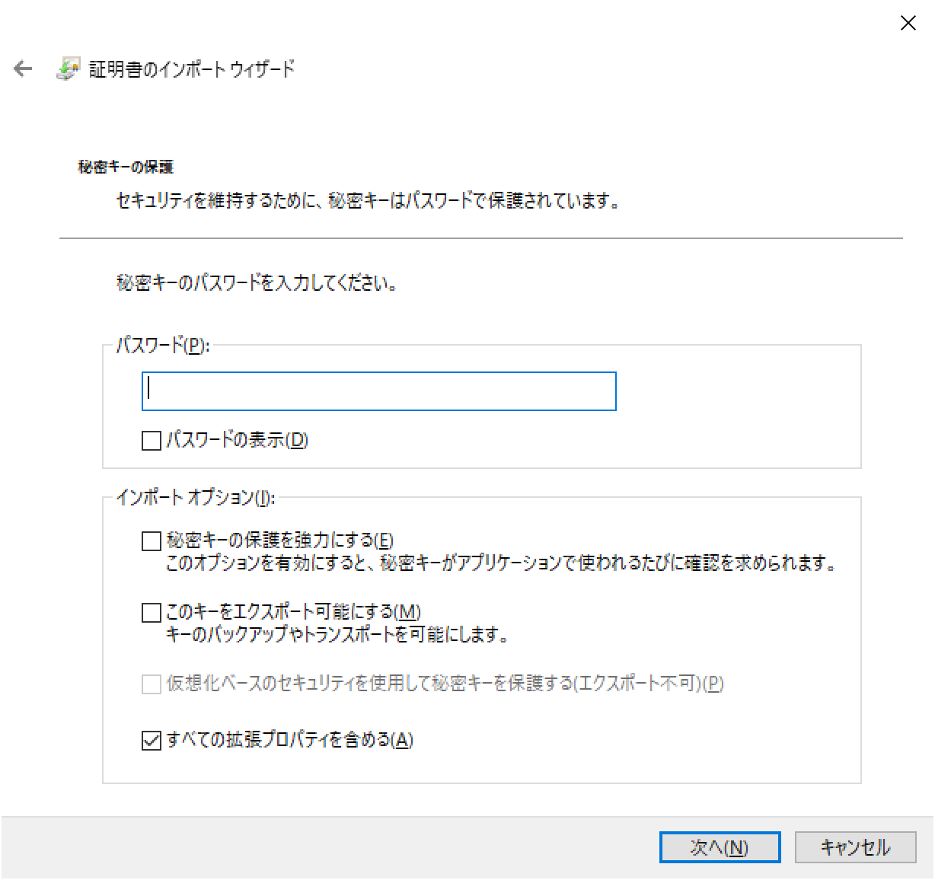Enable the パスワードの表示 checkbox

[151, 441]
